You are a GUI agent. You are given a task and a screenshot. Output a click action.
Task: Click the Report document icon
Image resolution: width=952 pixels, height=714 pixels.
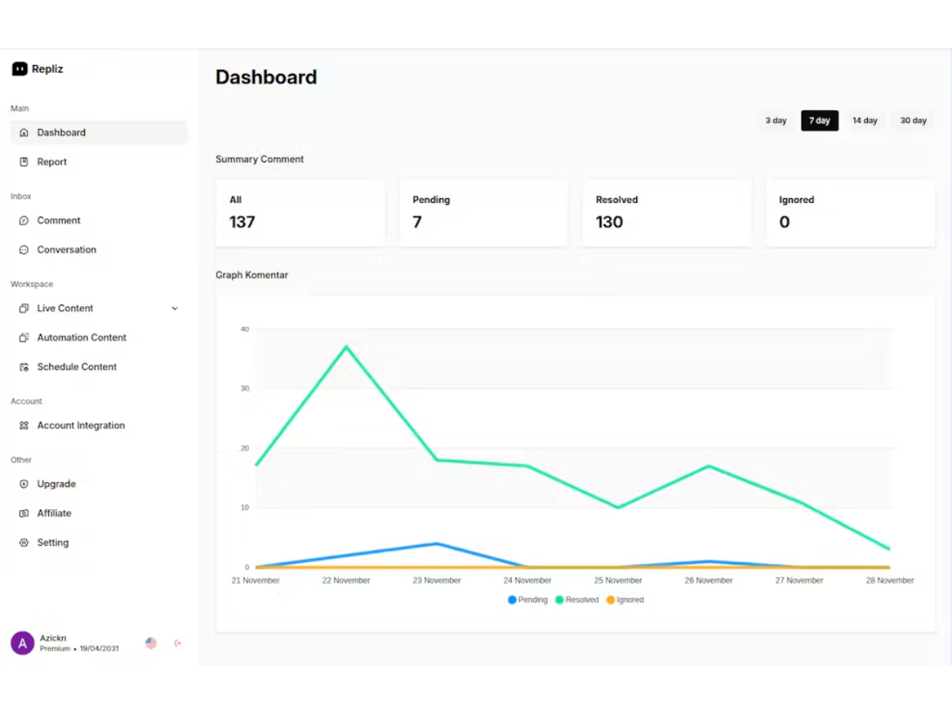click(x=24, y=162)
